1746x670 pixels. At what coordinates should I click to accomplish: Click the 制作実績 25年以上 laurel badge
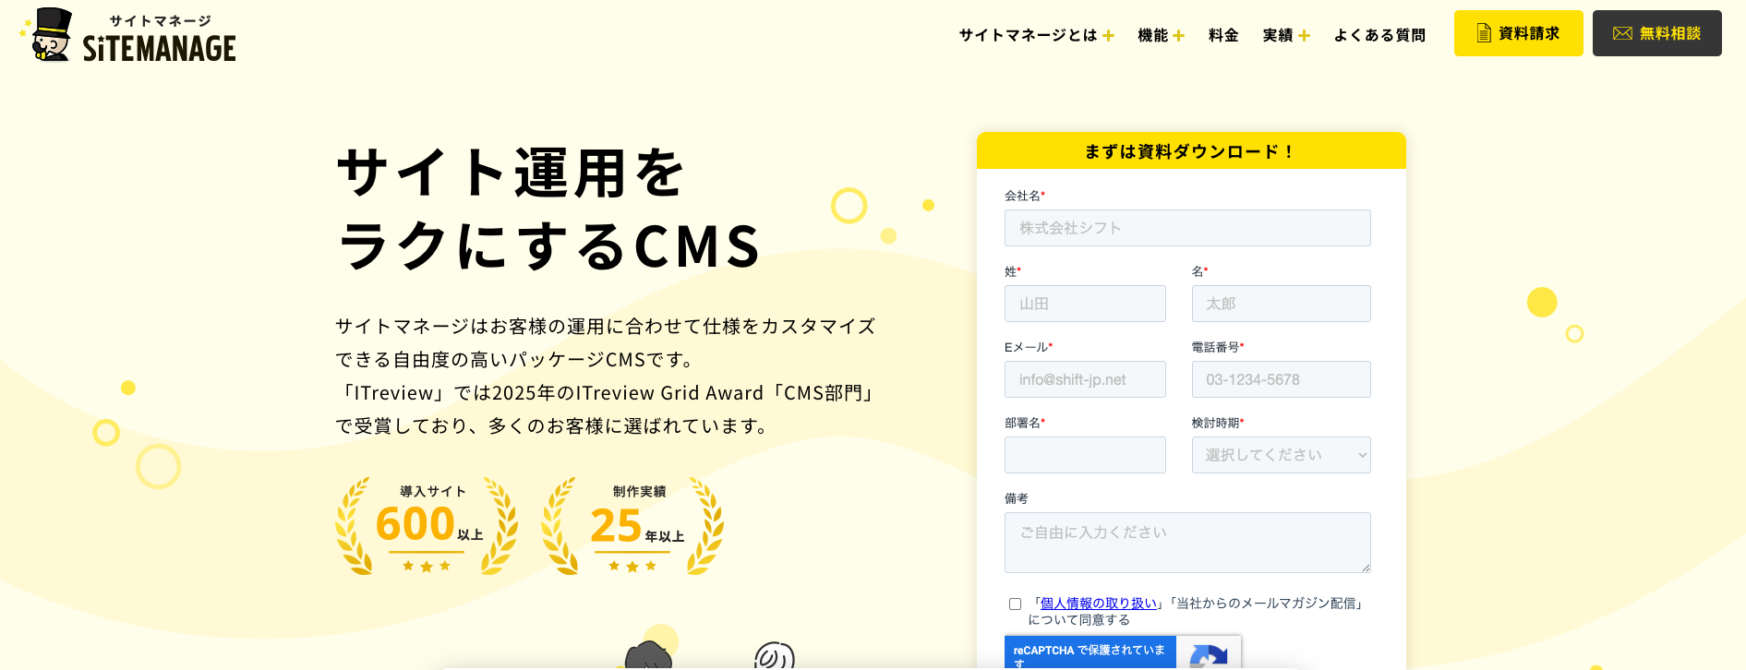(x=632, y=526)
